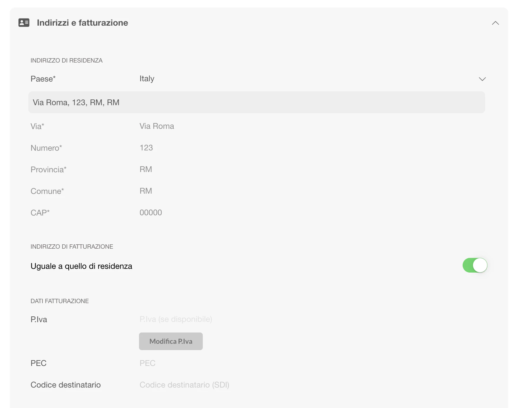Collapse the Indirizzi e fatturazione section
The height and width of the screenshot is (408, 518).
496,23
